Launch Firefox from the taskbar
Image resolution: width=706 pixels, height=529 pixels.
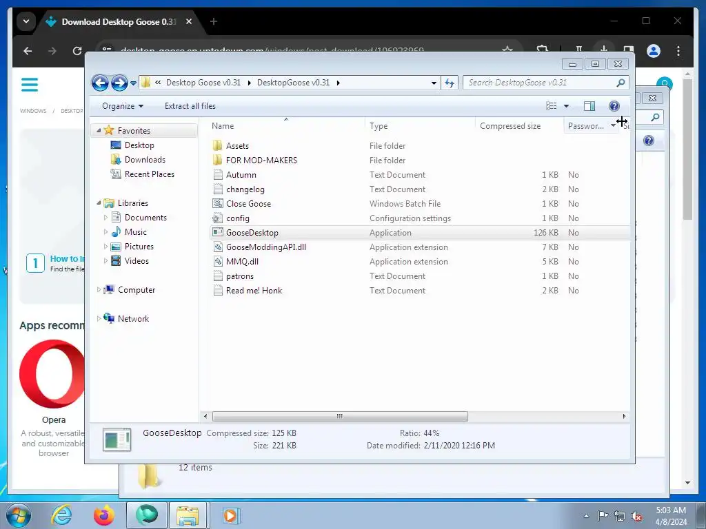(x=103, y=515)
